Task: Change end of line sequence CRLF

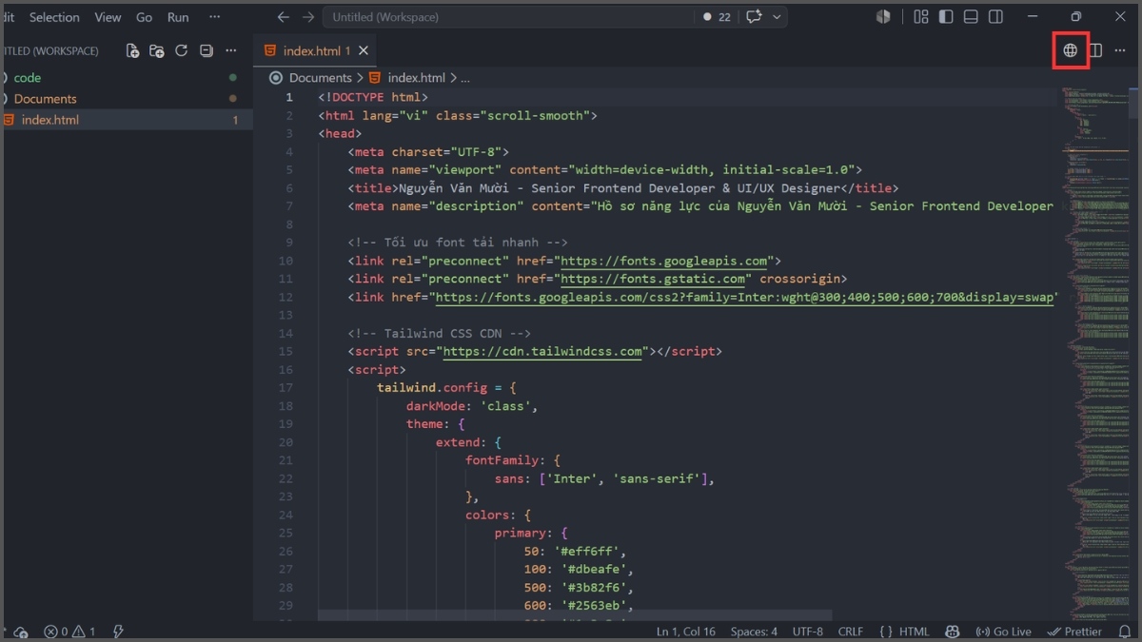Action: pyautogui.click(x=850, y=632)
